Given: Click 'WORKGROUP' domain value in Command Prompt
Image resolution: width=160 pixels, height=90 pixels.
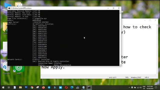Looking at the screenshot, I should (x=37, y=20).
